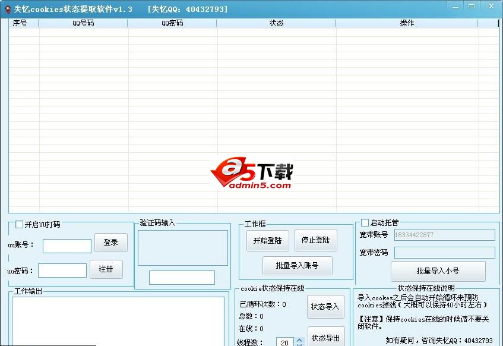Click the 批量导入小号 button
This screenshot has height=346, width=503.
(438, 271)
